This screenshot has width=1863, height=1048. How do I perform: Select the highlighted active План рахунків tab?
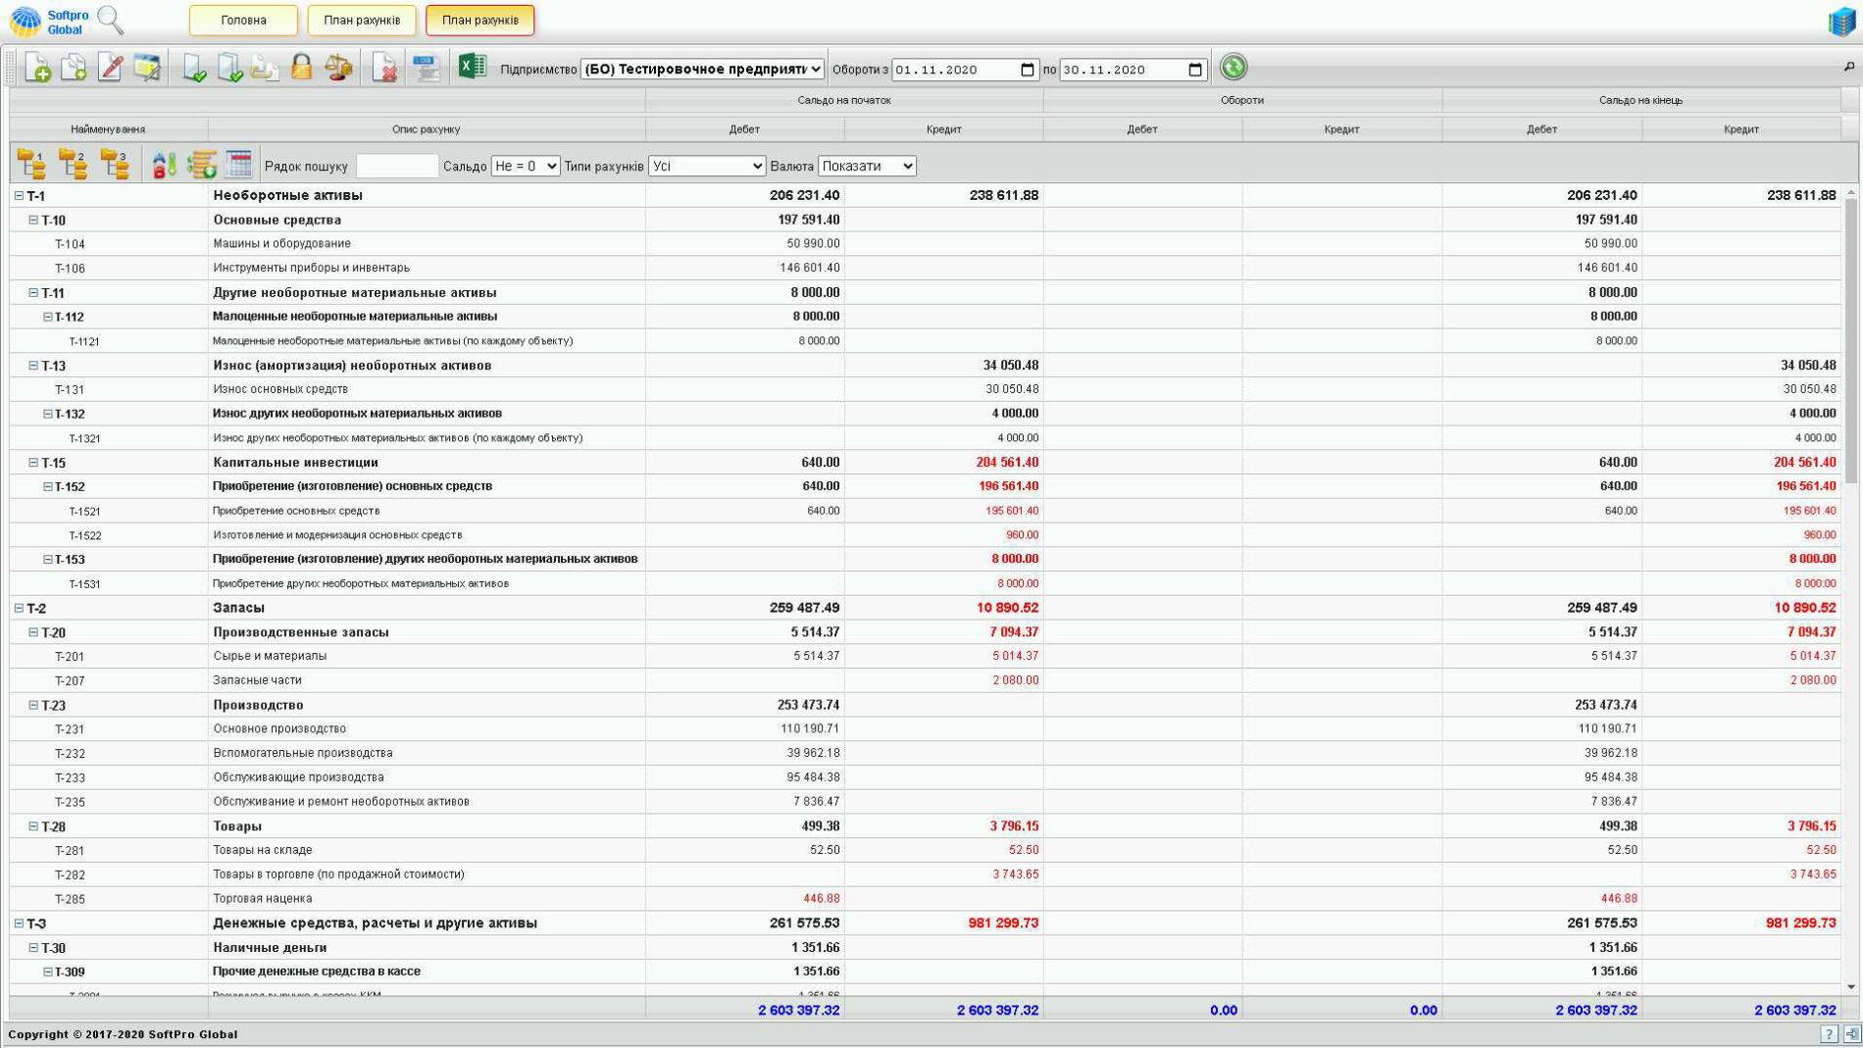click(480, 21)
